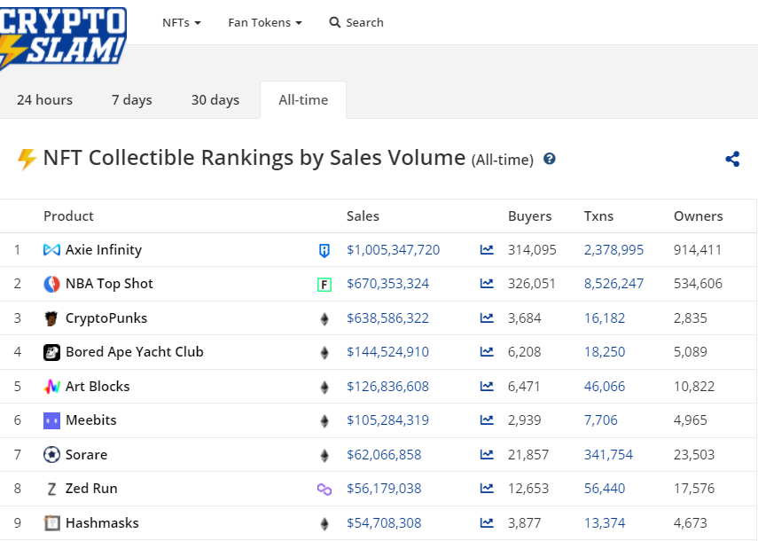The image size is (758, 541).
Task: Open the chart icon for Art Blocks
Action: coord(487,386)
